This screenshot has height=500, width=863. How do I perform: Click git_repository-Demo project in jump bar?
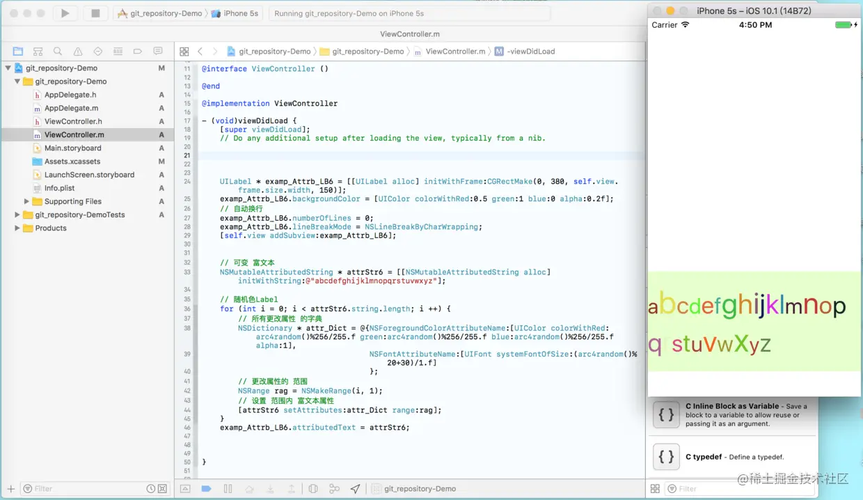pos(269,52)
